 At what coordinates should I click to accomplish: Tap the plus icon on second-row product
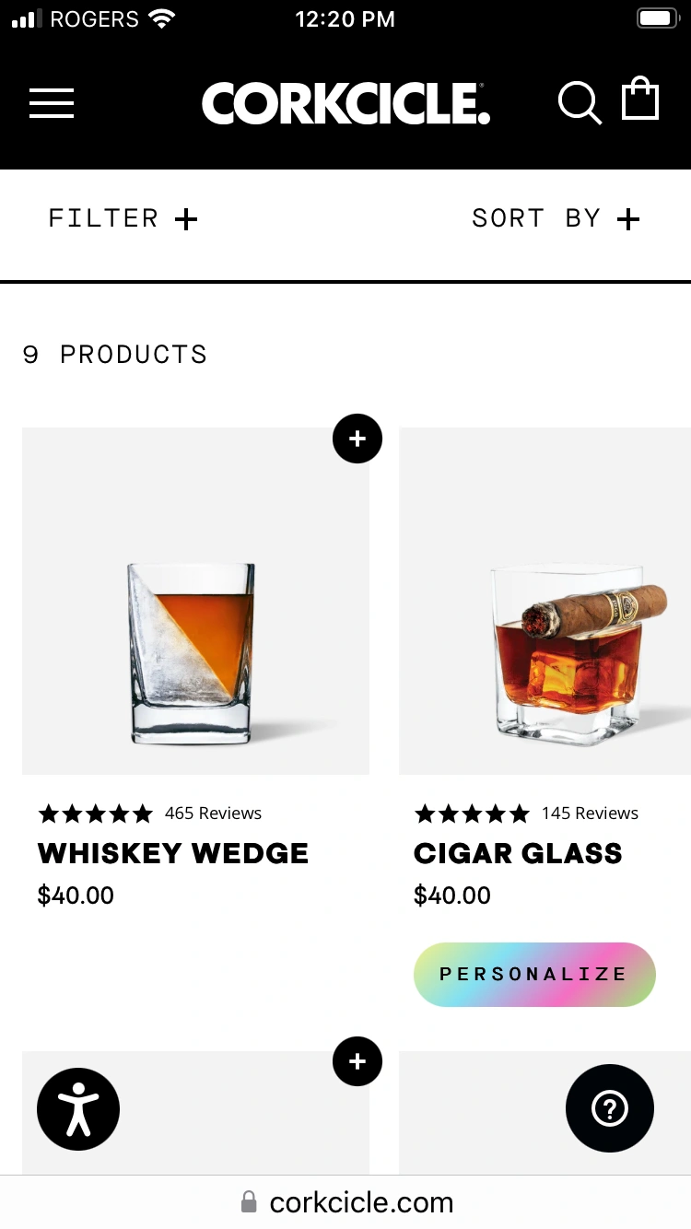357,1061
